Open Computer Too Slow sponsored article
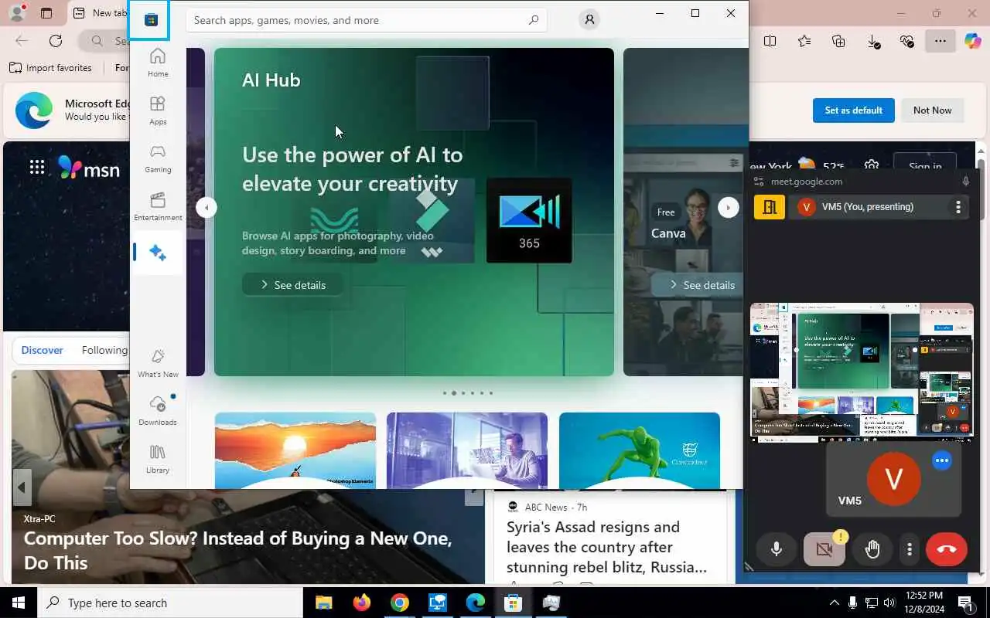Image resolution: width=990 pixels, height=618 pixels. point(237,550)
